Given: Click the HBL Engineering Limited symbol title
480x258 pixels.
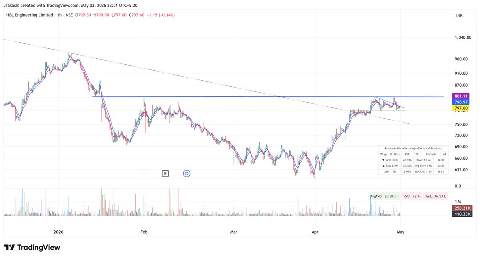Looking at the screenshot, I should [x=29, y=15].
